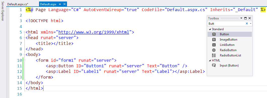Click line number 16 in the gutter
This screenshot has height=98, width=267.
pyautogui.click(x=20, y=94)
